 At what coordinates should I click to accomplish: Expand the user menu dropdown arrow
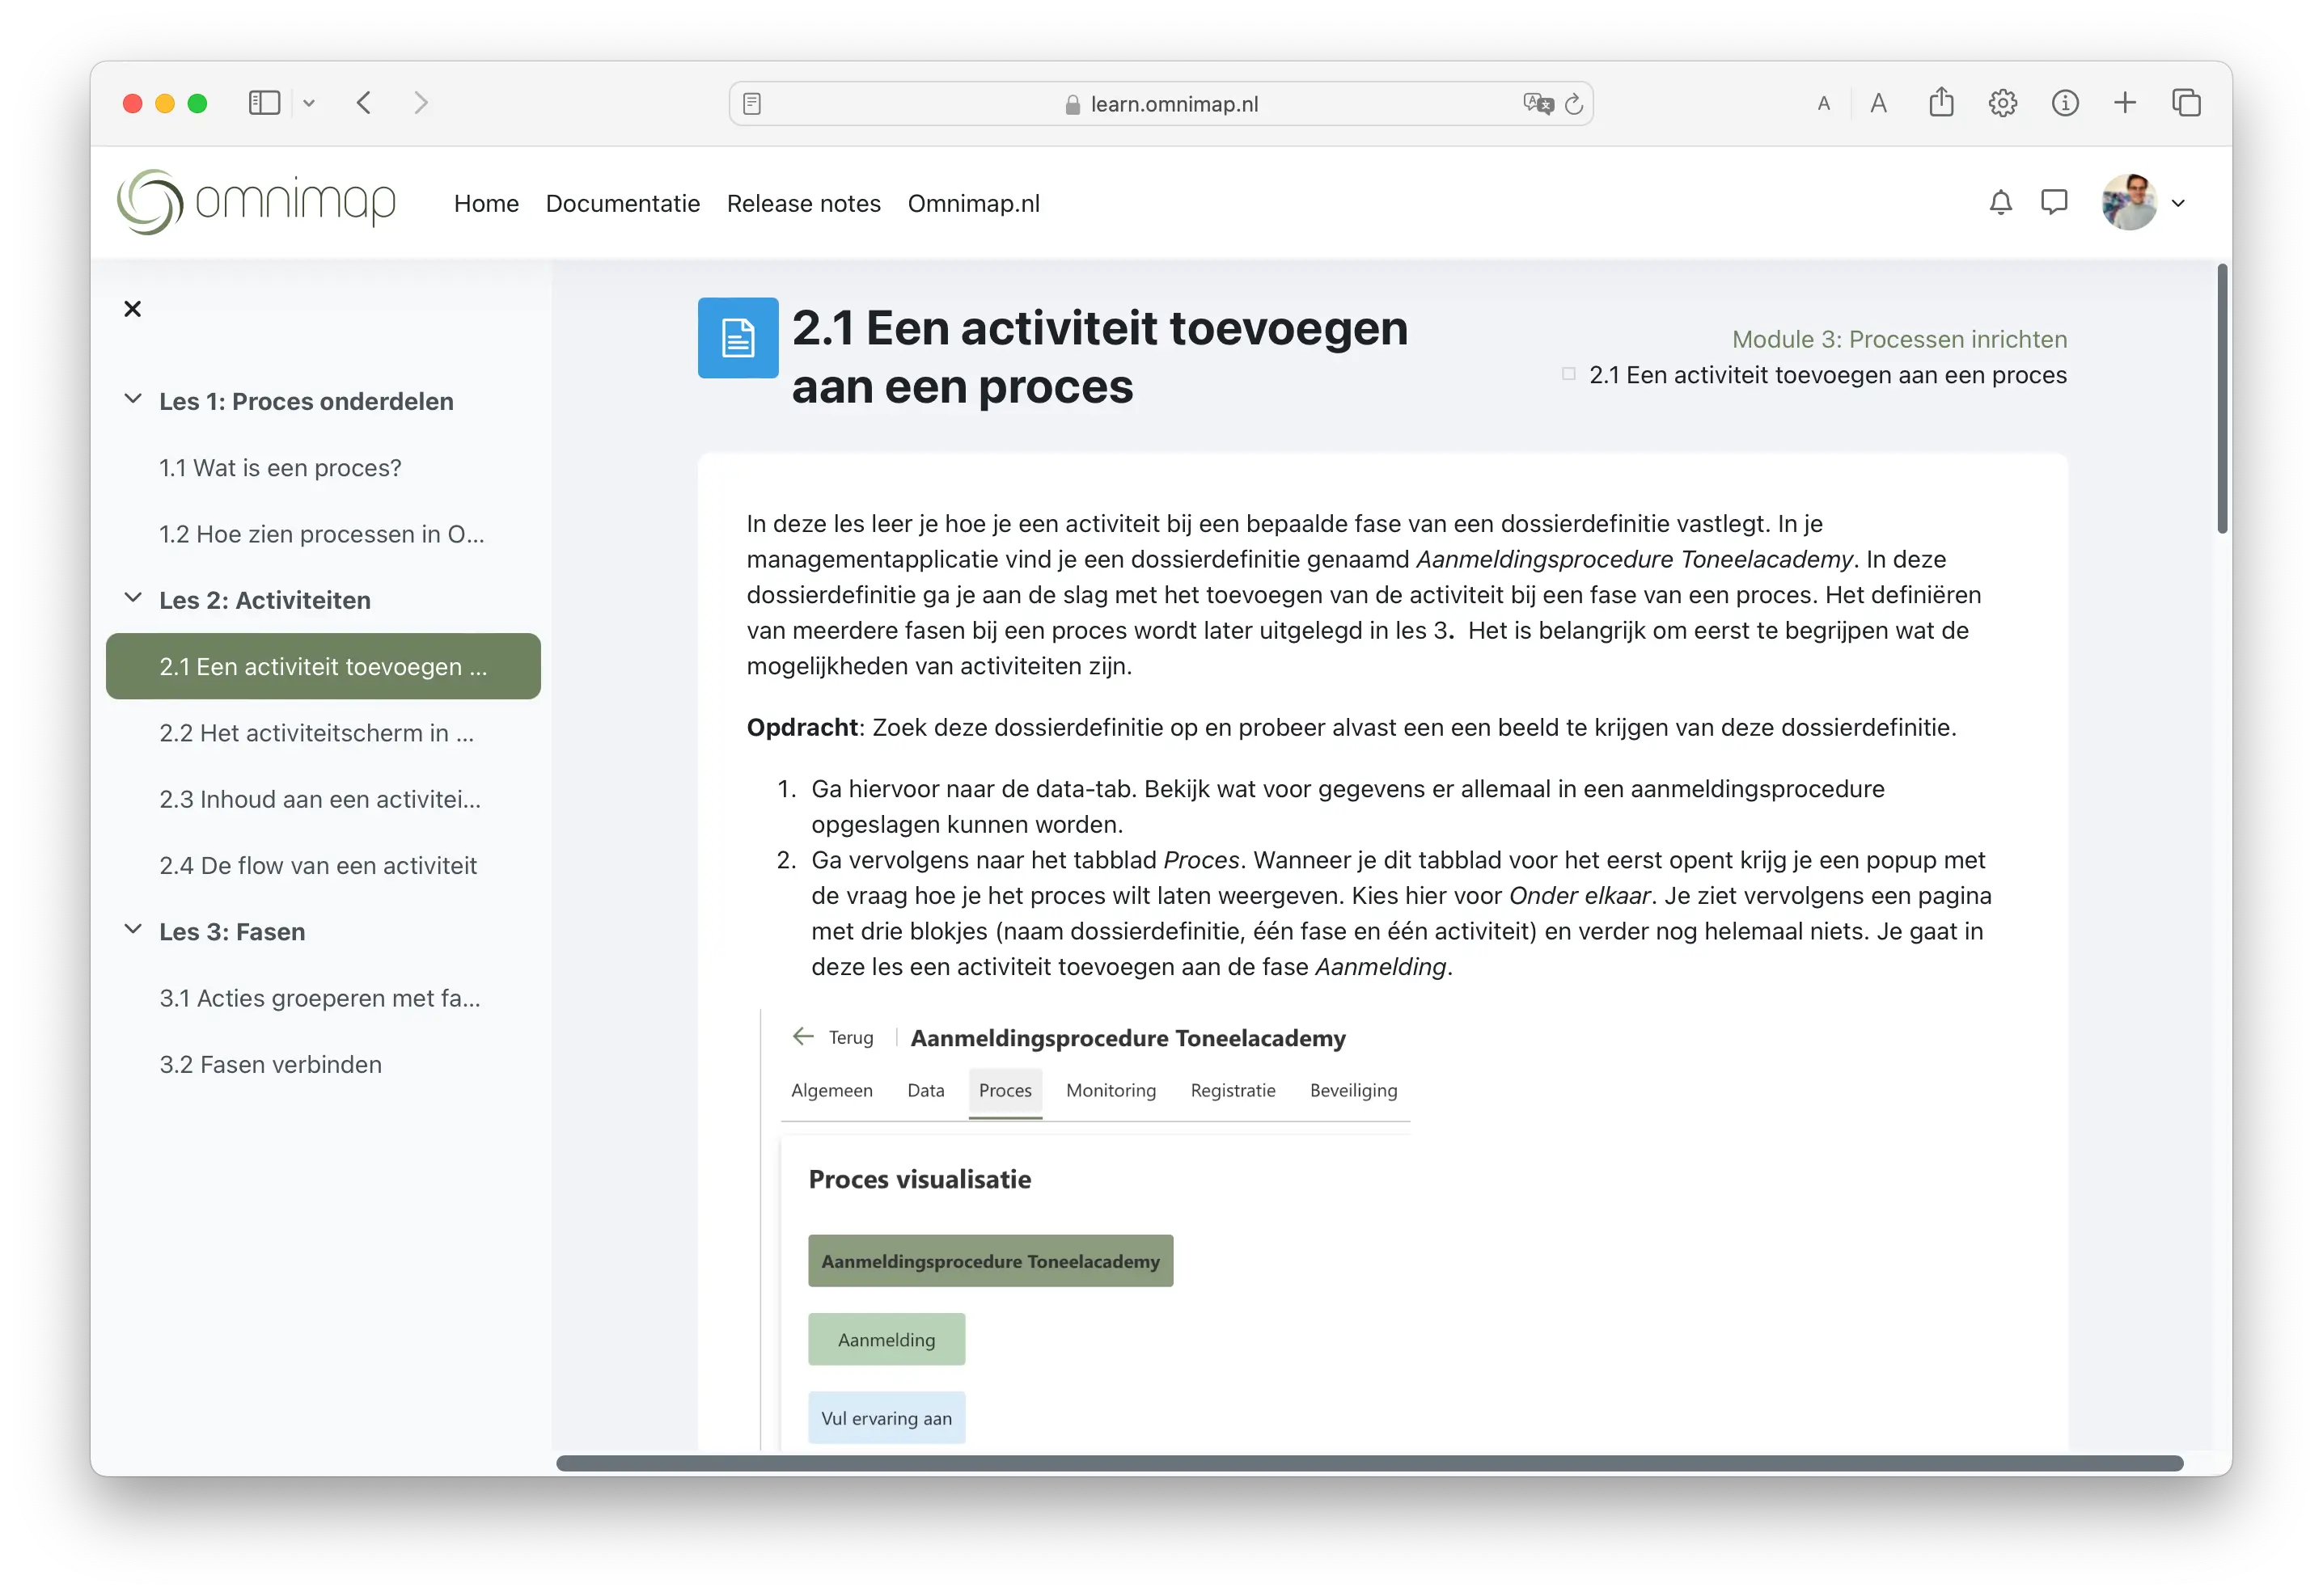tap(2178, 203)
